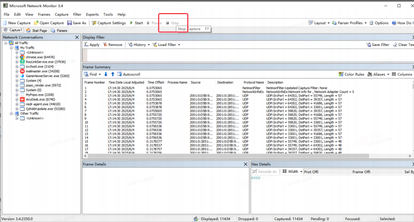This screenshot has width=414, height=222.
Task: Select System (4) in the tree
Action: coord(33,81)
